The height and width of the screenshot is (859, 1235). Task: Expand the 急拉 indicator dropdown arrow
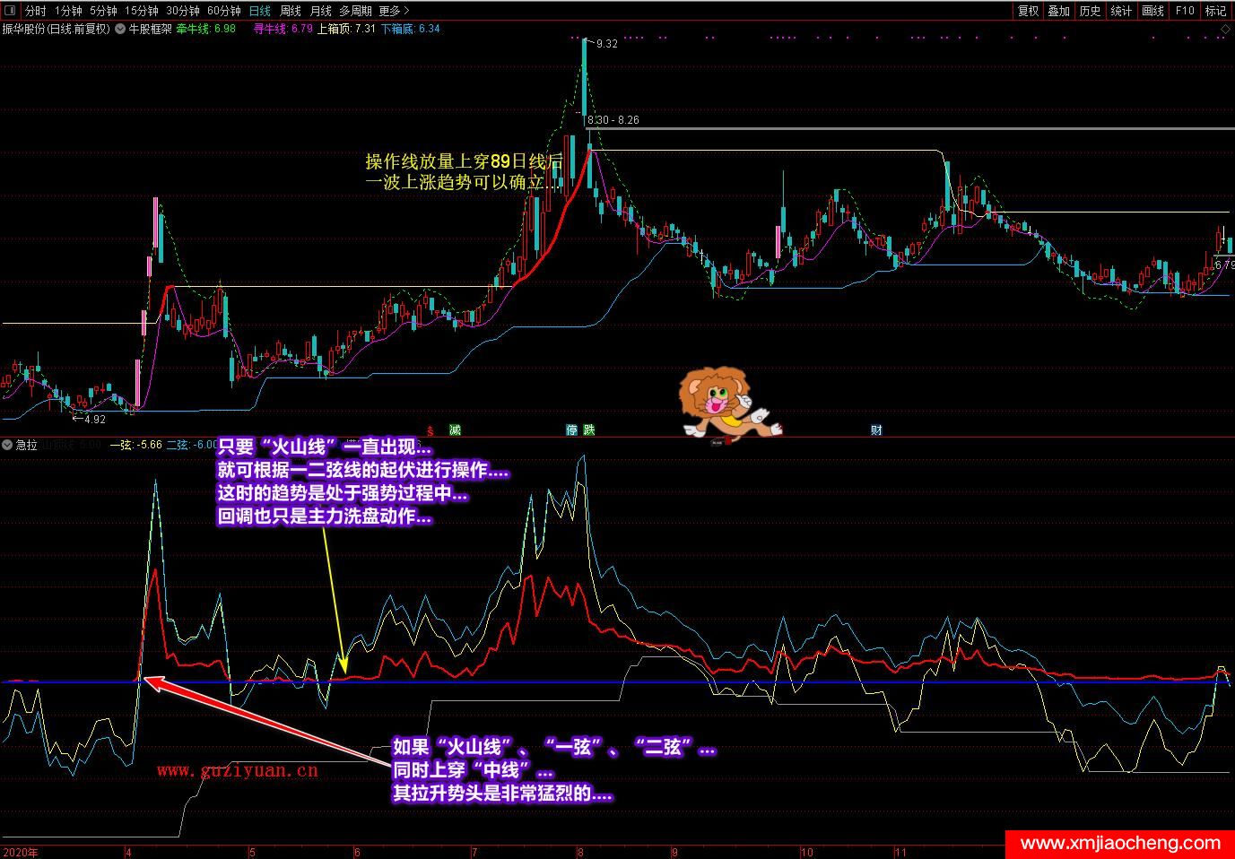7,445
